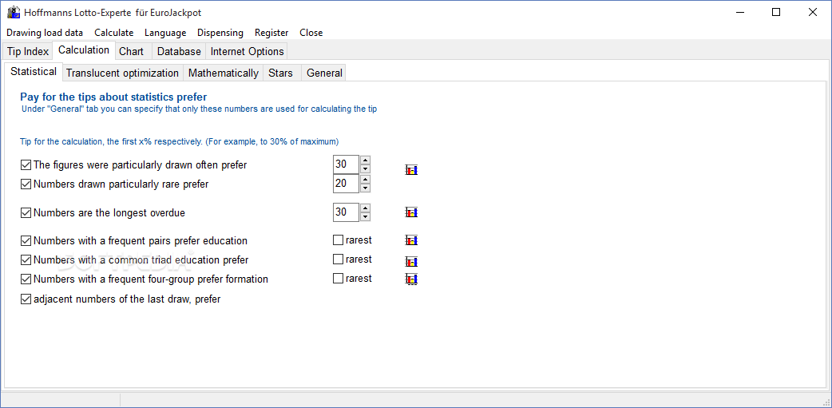Decrease the drawn-often percentage with down arrow
The width and height of the screenshot is (832, 408).
point(365,169)
